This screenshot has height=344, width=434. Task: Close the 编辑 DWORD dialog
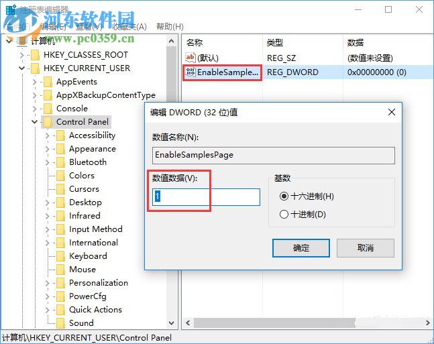[392, 112]
